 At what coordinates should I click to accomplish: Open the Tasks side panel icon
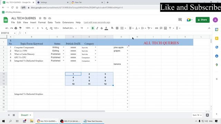217,47
